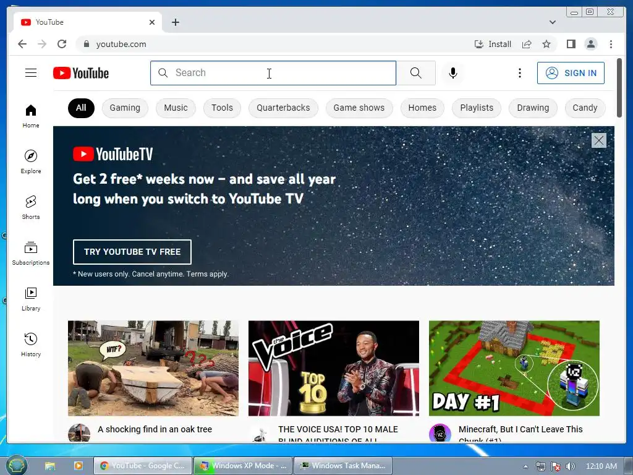Switch to Windows Task Manager taskbar item

tap(343, 466)
